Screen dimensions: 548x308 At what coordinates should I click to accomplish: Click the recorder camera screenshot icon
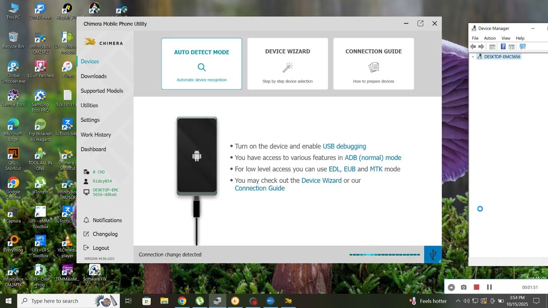pyautogui.click(x=464, y=287)
